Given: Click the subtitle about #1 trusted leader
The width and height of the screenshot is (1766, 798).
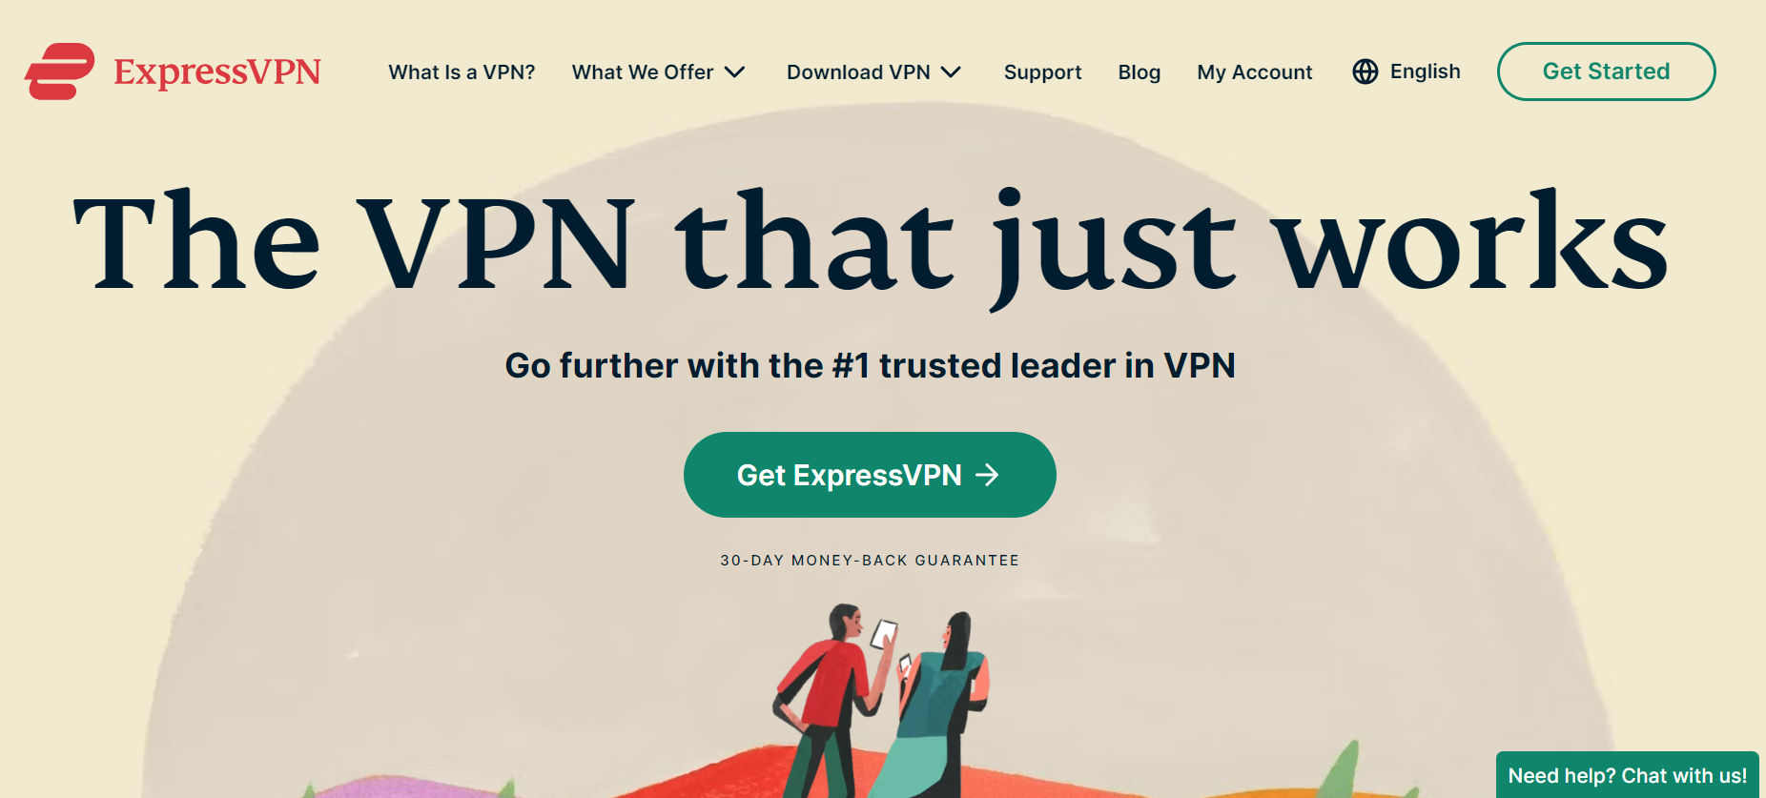Looking at the screenshot, I should tap(870, 365).
